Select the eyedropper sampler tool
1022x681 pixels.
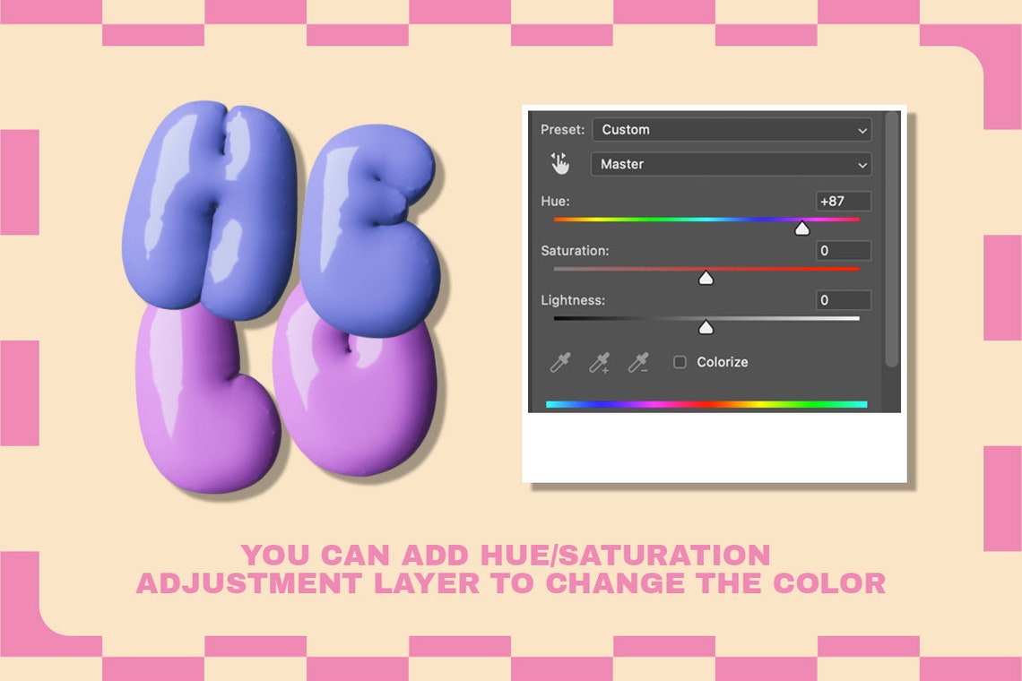[x=559, y=362]
